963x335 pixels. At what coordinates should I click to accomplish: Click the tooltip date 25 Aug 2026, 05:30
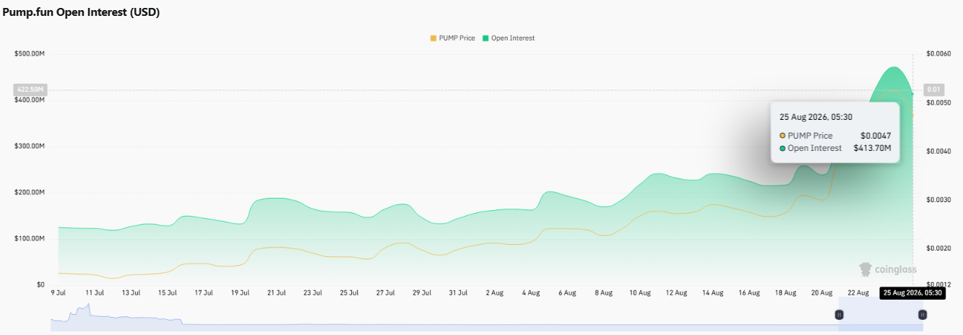(x=816, y=116)
